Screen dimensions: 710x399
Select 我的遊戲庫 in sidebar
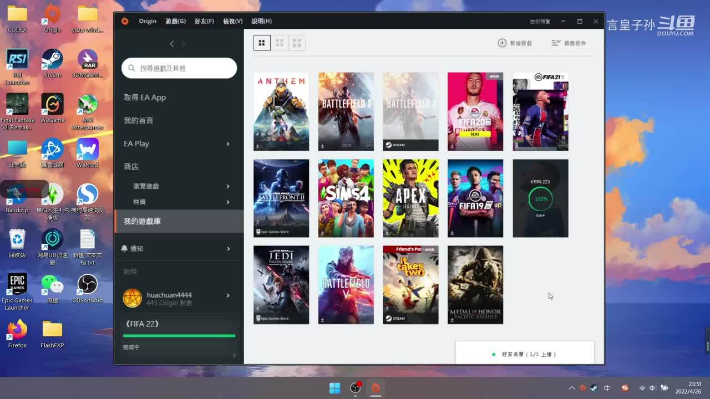[x=179, y=221]
